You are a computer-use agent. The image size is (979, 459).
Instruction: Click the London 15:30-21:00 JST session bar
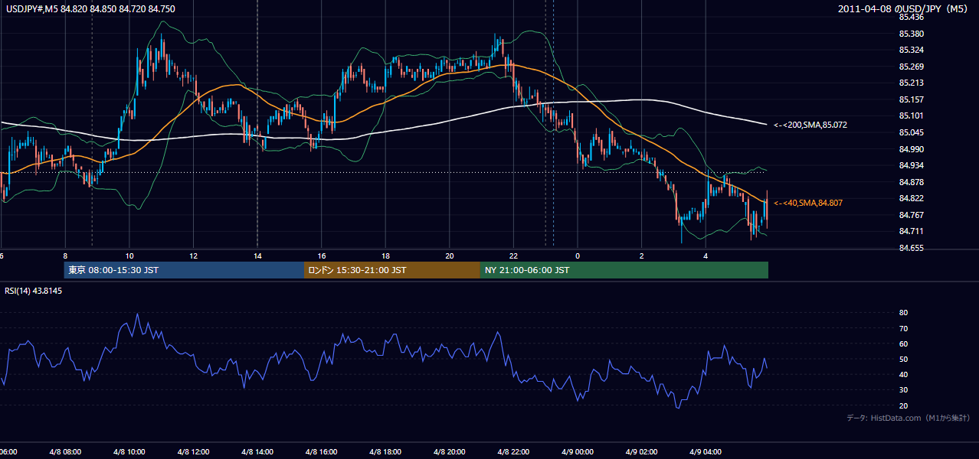392,270
